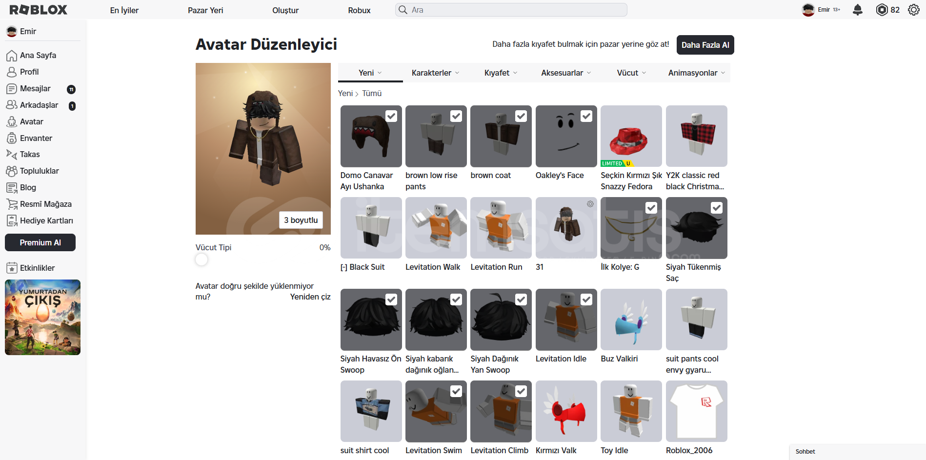The image size is (926, 460).
Task: Uncheck İlk Kolye: G necklace
Action: coord(651,208)
